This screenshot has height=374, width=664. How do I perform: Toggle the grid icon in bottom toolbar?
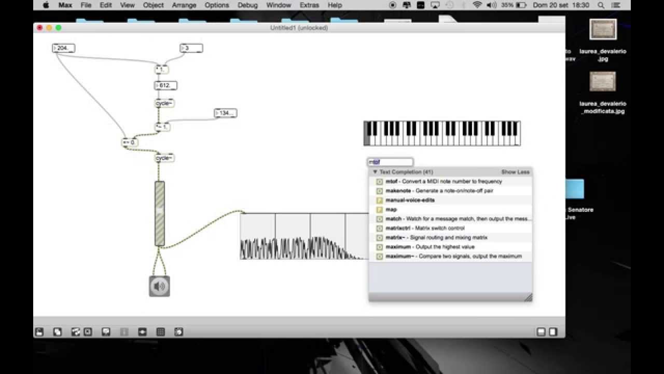(x=161, y=332)
